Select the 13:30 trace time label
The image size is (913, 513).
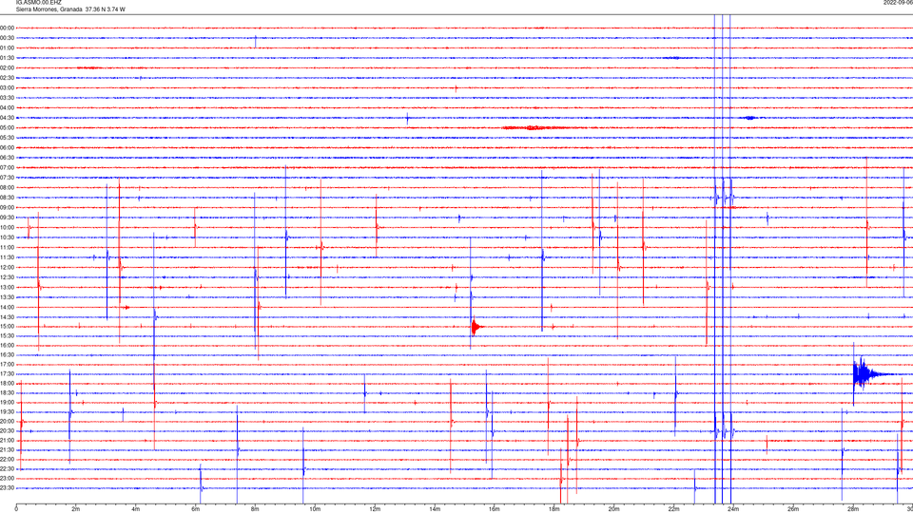point(8,297)
